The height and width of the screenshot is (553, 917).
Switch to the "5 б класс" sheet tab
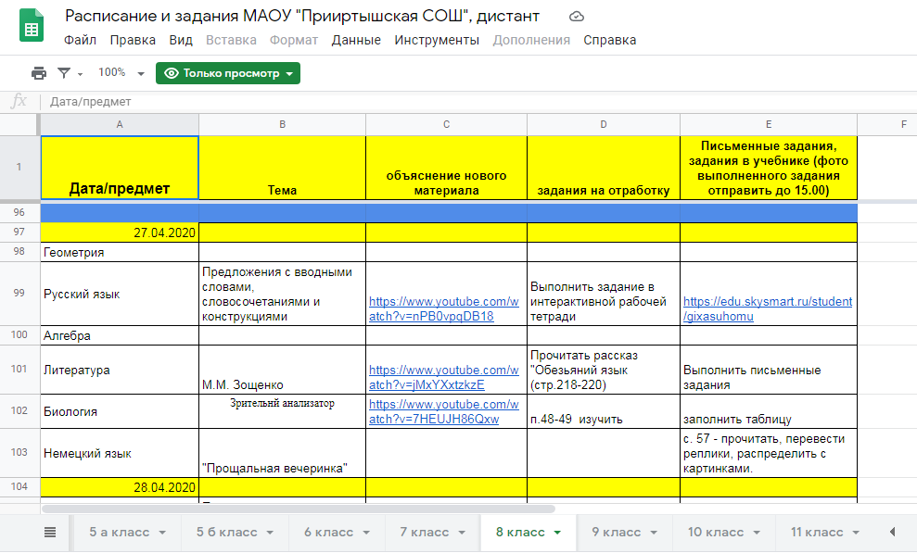point(227,533)
